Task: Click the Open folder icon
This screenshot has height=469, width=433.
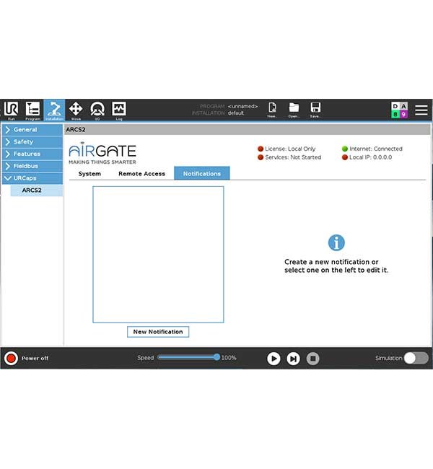Action: click(x=294, y=110)
